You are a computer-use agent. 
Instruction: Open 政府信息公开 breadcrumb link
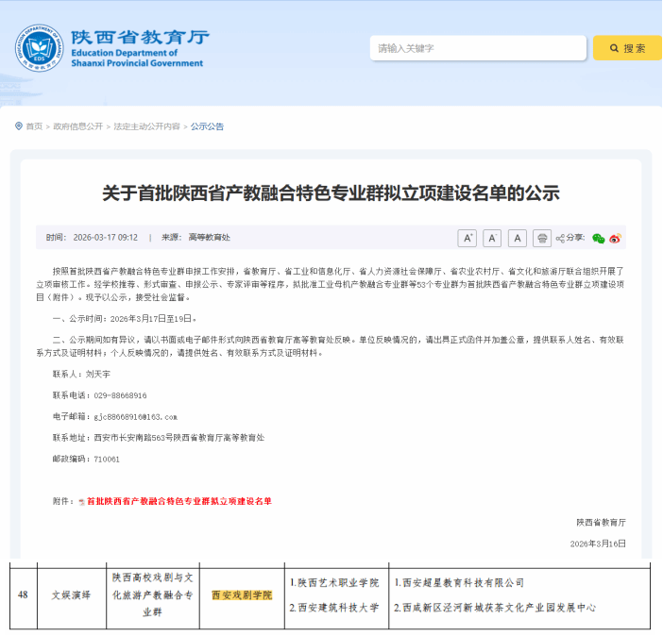(x=78, y=126)
